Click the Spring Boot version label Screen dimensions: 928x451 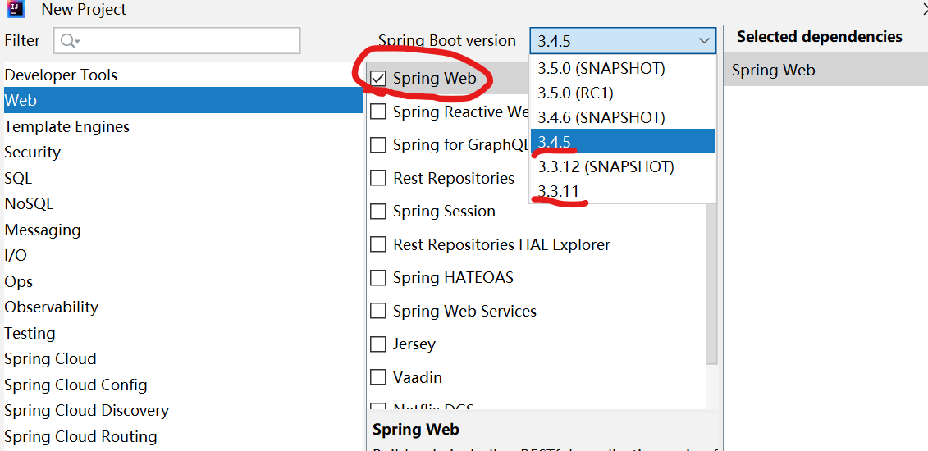click(x=447, y=41)
